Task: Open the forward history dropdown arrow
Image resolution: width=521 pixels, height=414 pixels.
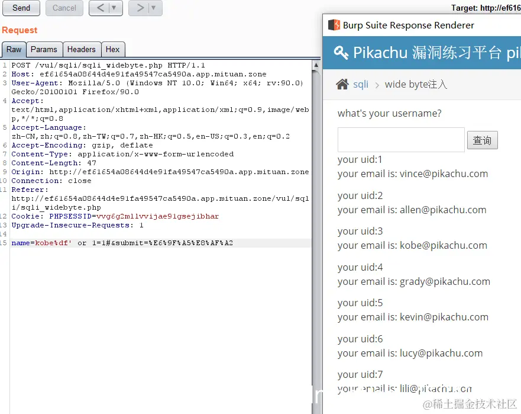Action: coord(154,8)
